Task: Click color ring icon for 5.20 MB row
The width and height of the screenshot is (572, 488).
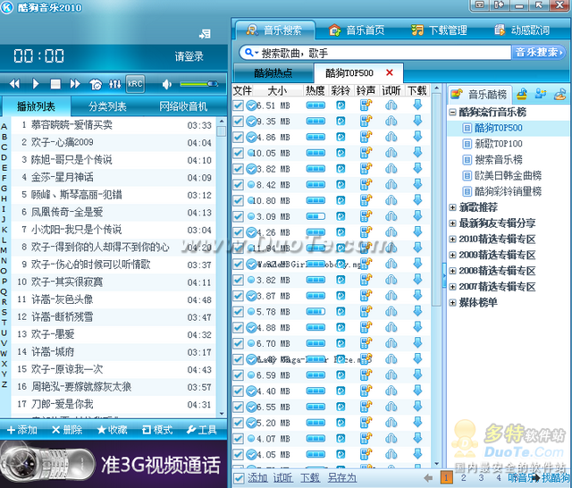Action: [x=341, y=423]
